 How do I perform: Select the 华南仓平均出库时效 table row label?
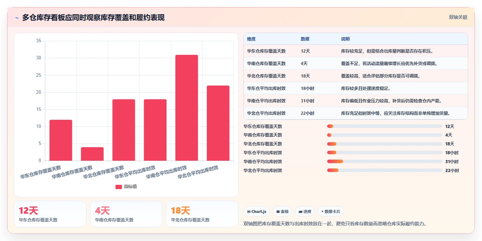(266, 101)
